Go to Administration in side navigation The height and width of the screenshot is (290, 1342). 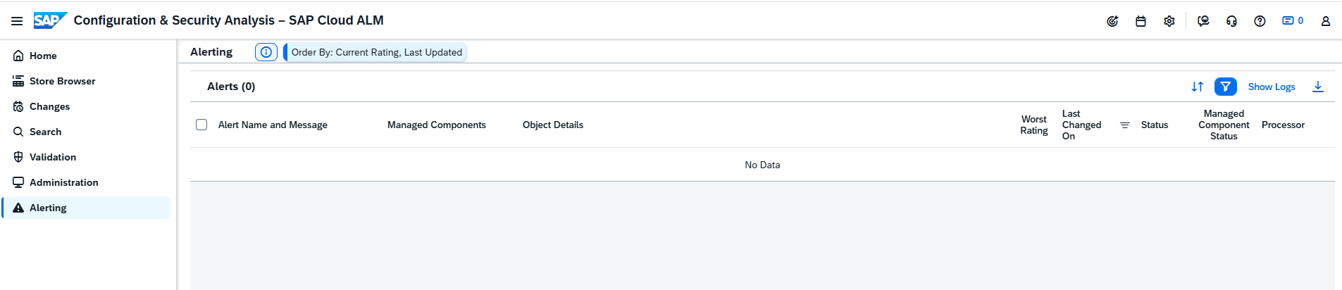tap(63, 182)
